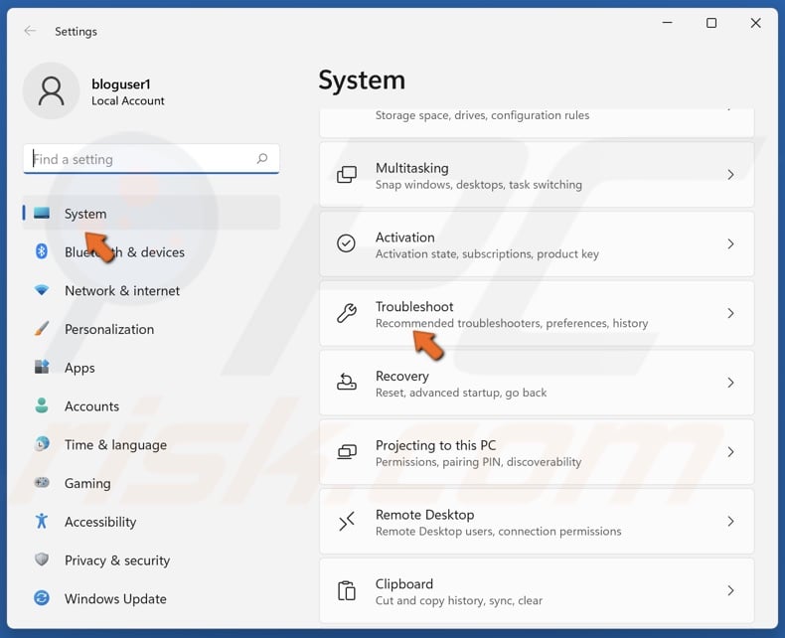Image resolution: width=785 pixels, height=638 pixels.
Task: Click the Apps icon in sidebar
Action: tap(42, 367)
